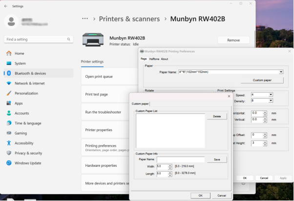Open More devices and printers settings
Image resolution: width=294 pixels, height=201 pixels.
point(105,183)
